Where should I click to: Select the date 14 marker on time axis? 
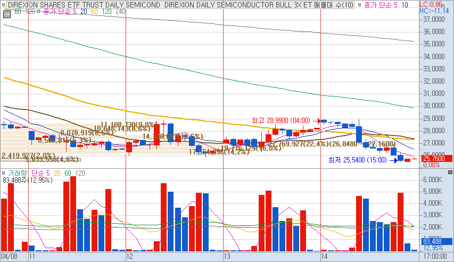324,256
